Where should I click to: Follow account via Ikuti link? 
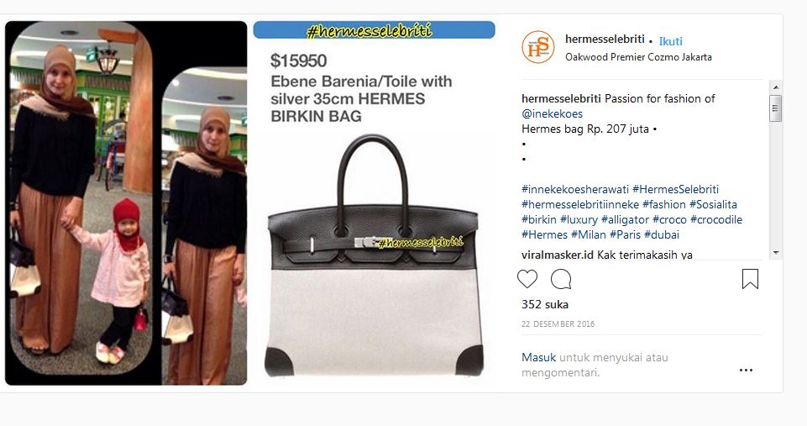(x=671, y=41)
